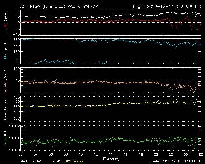
Task: Click the ACE RTSW (Estimated) MAG & SWEPAM title
Action: pyautogui.click(x=59, y=6)
